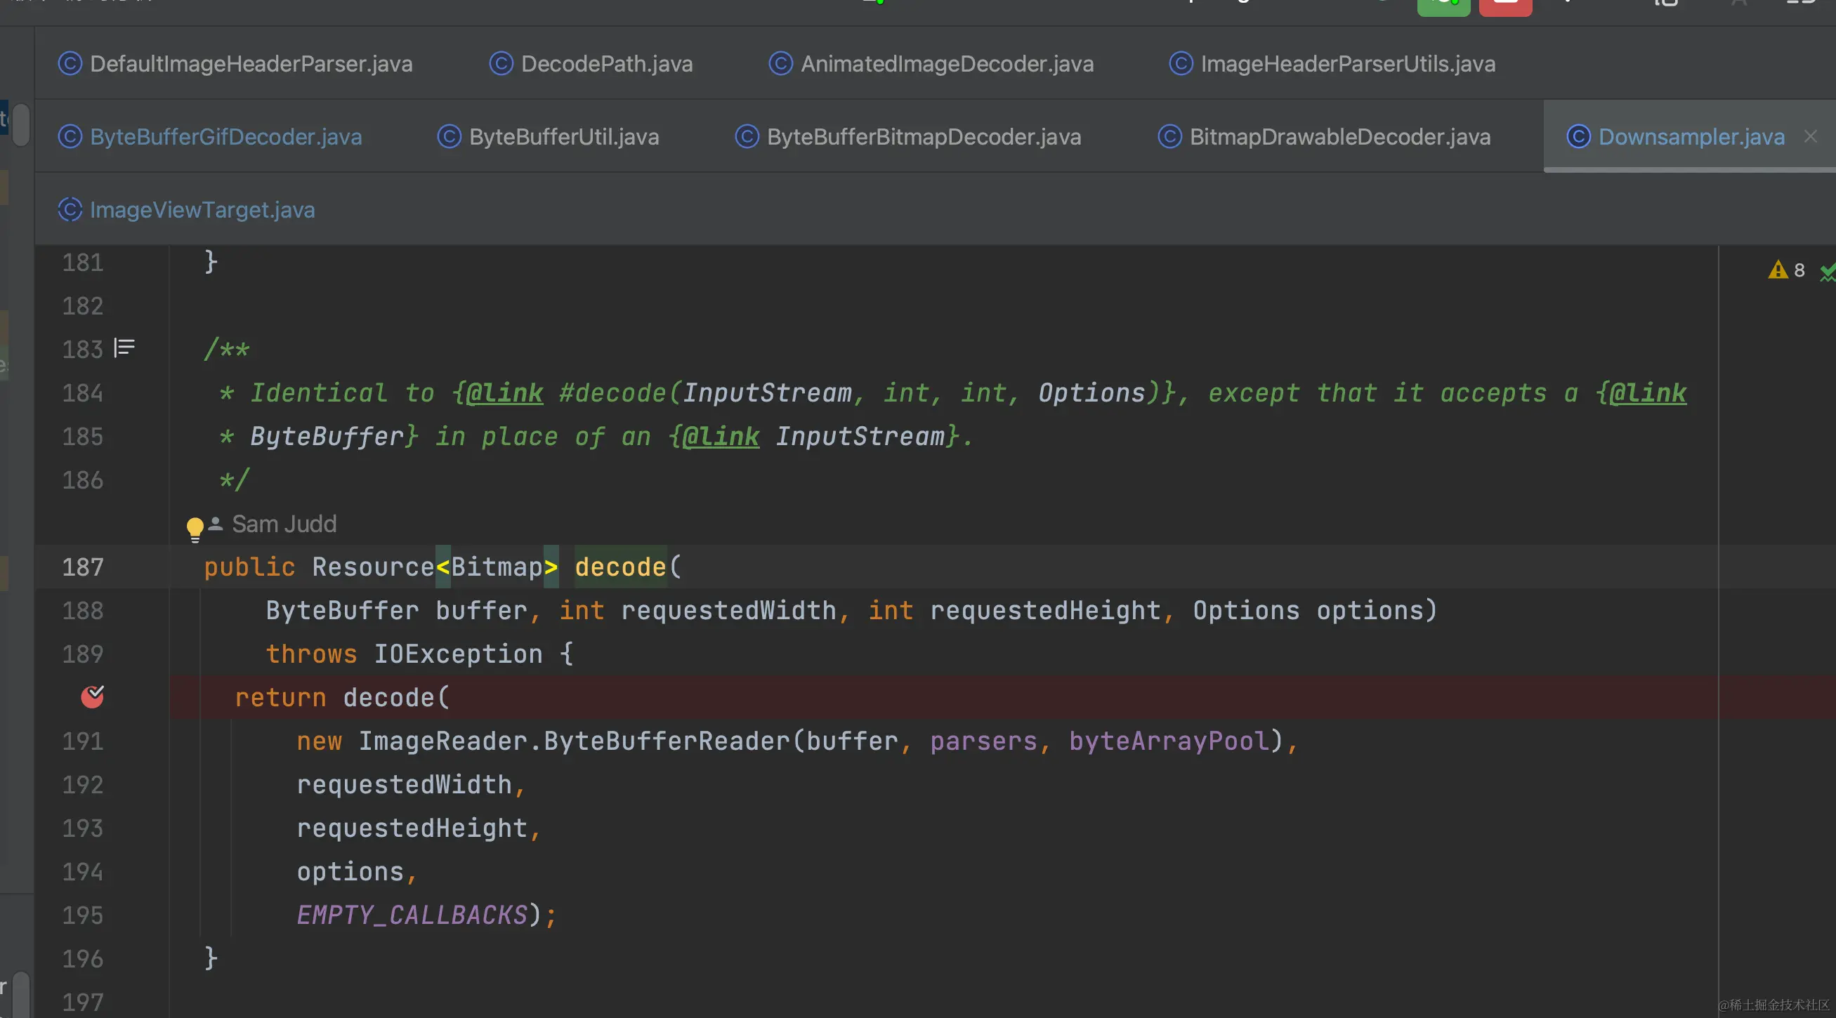Click class icon of AnimatedImageDecoder.java tab
The width and height of the screenshot is (1836, 1018).
pyautogui.click(x=780, y=64)
